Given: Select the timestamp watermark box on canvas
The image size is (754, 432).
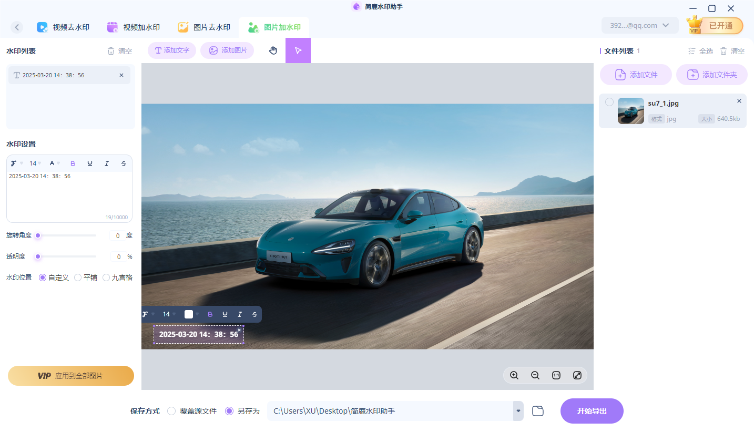Looking at the screenshot, I should (199, 334).
